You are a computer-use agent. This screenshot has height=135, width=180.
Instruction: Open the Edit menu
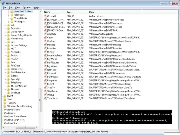(11, 8)
